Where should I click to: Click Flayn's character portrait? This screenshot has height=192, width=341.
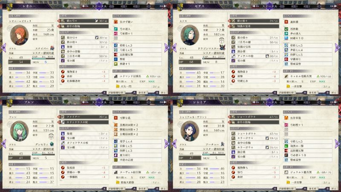tap(19, 131)
